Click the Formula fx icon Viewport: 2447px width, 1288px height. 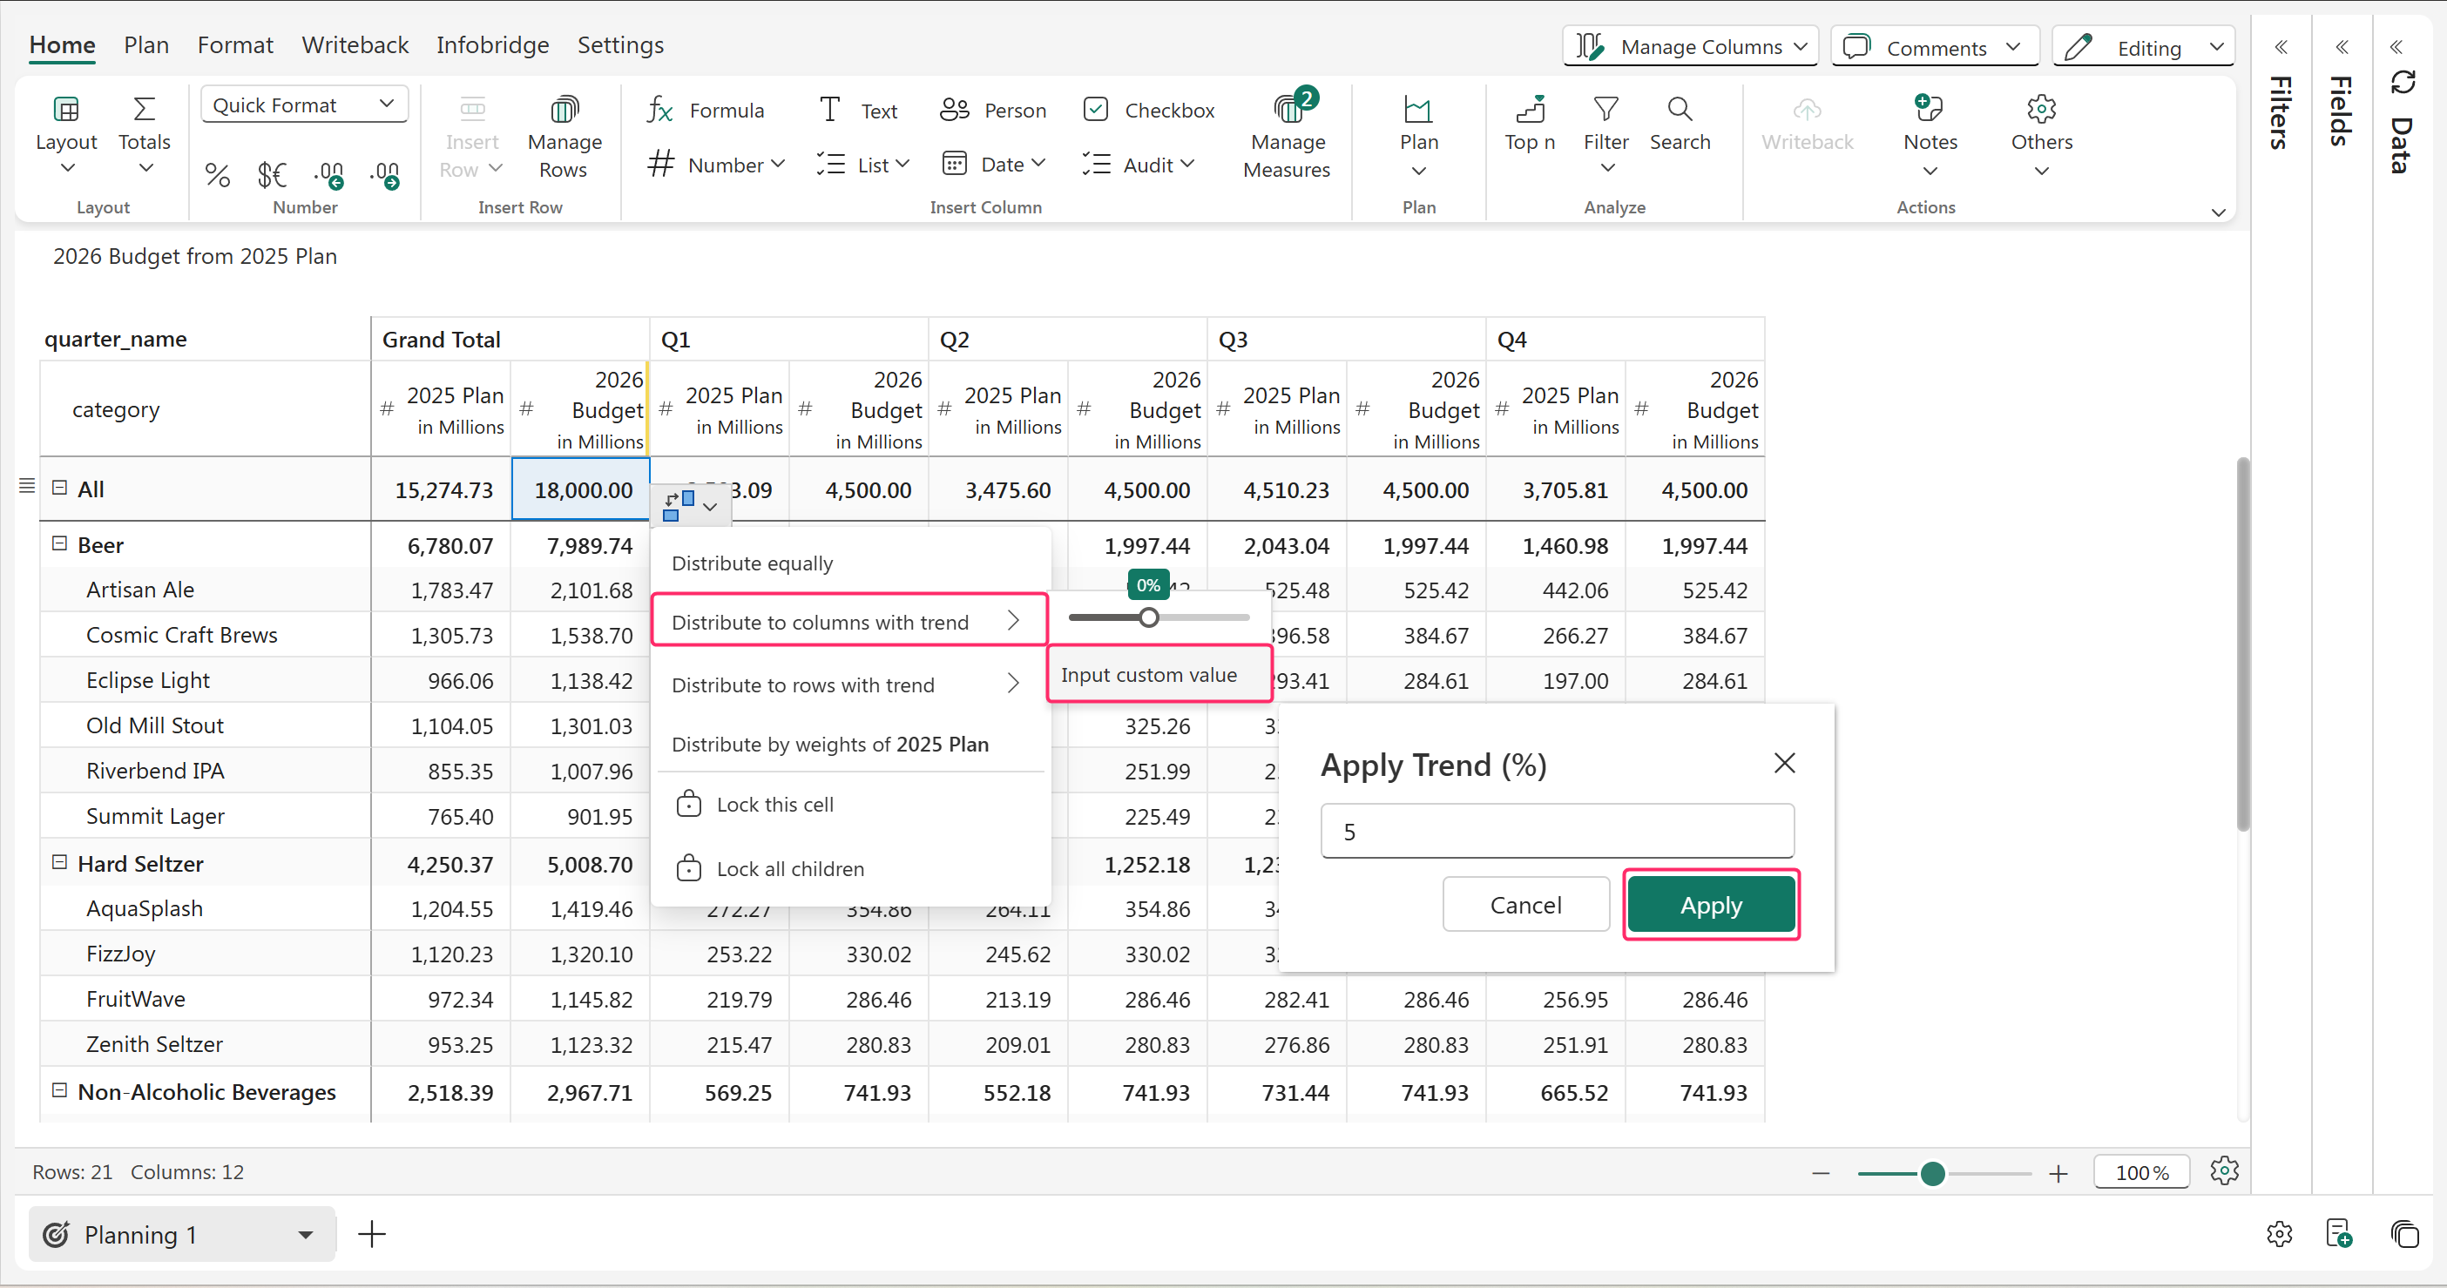coord(660,111)
